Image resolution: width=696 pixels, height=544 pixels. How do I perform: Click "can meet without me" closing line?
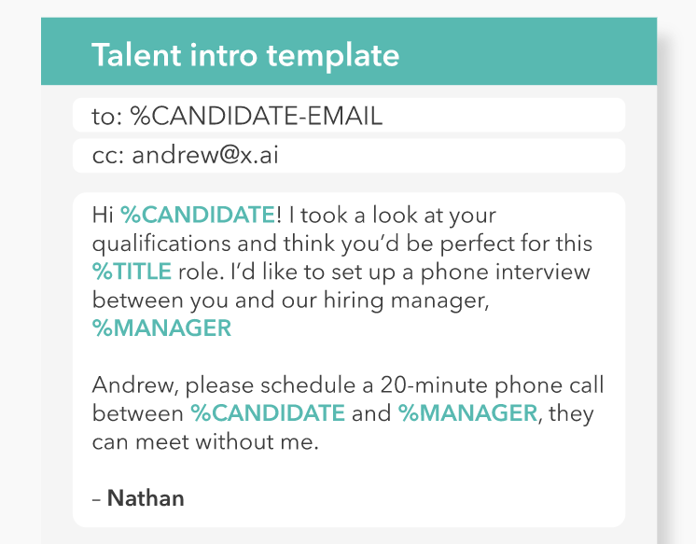[205, 442]
